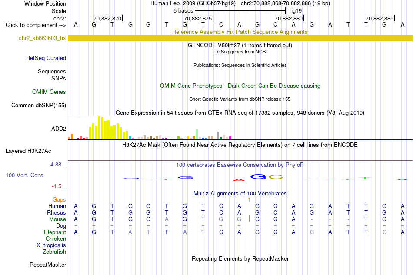The image size is (413, 275).
Task: Click the chr2: ruler label
Action: tap(60, 18)
